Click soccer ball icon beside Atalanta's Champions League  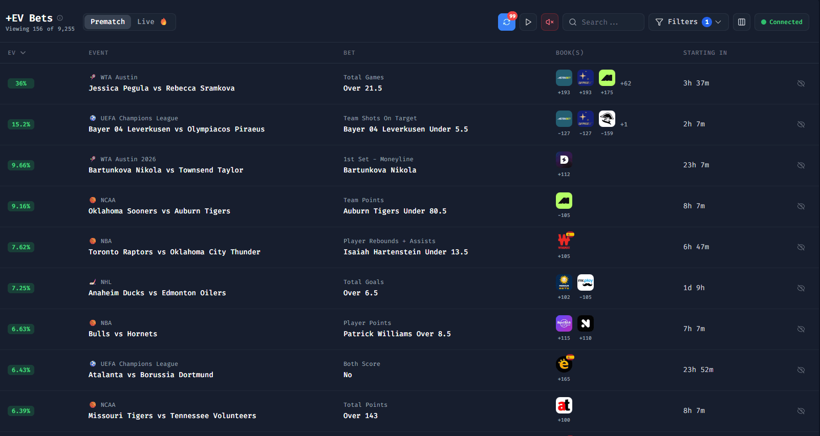[93, 364]
